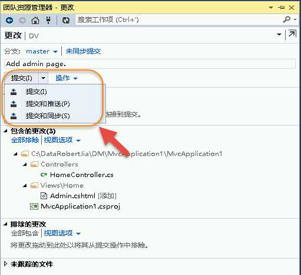This screenshot has width=301, height=275.
Task: Click the icon beside 提交和推送(P)
Action: coord(14,104)
